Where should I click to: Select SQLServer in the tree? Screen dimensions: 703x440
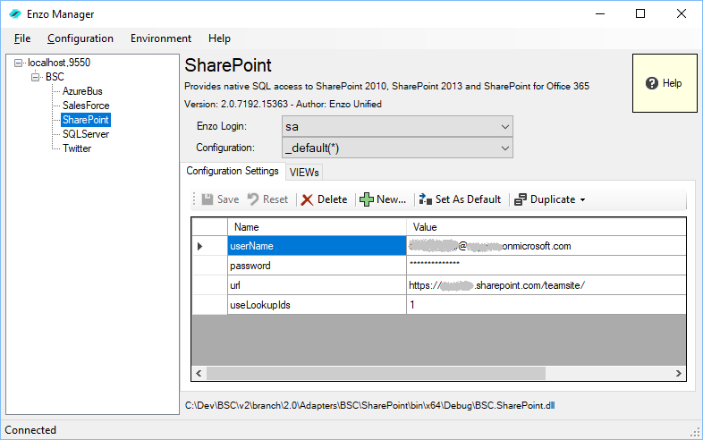[x=86, y=134]
